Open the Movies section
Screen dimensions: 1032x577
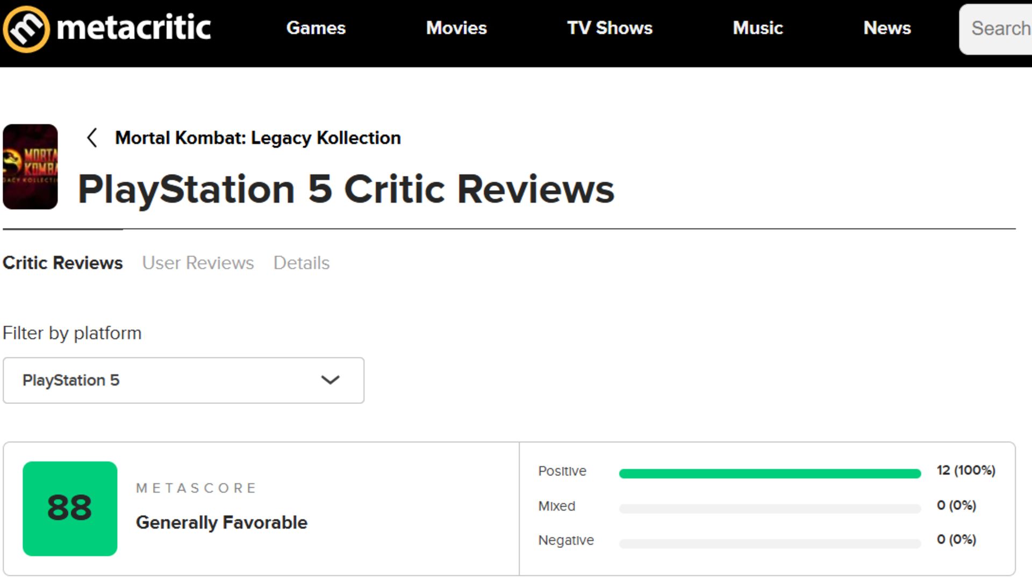[456, 28]
